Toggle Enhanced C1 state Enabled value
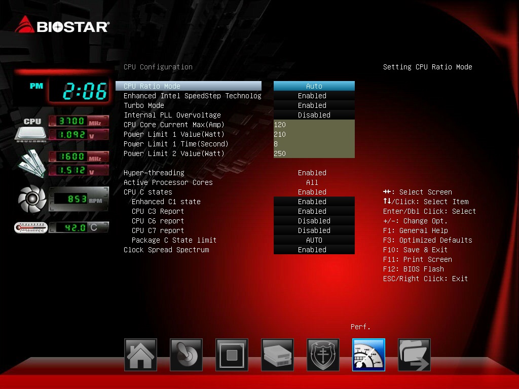 click(314, 202)
